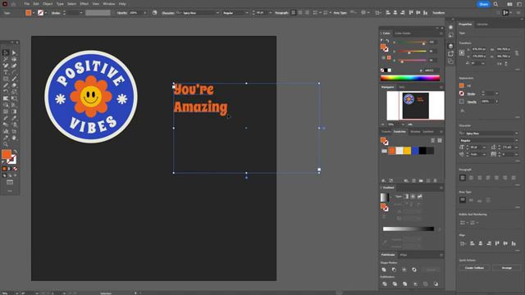Click the Arrange quick action button
The height and width of the screenshot is (295, 525).
click(506, 268)
